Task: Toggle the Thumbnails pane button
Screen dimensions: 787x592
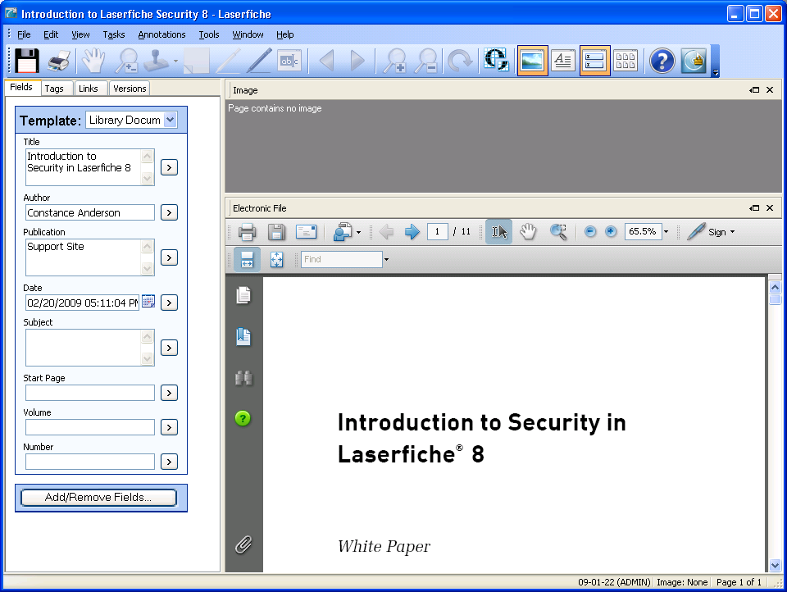Action: pos(626,61)
